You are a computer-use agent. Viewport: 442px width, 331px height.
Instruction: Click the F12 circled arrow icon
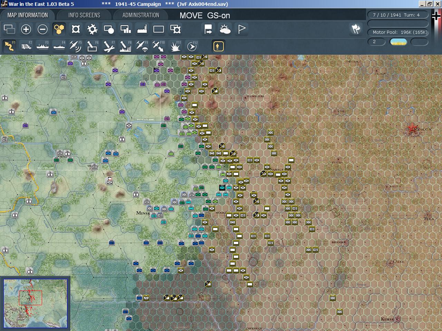[x=192, y=46]
